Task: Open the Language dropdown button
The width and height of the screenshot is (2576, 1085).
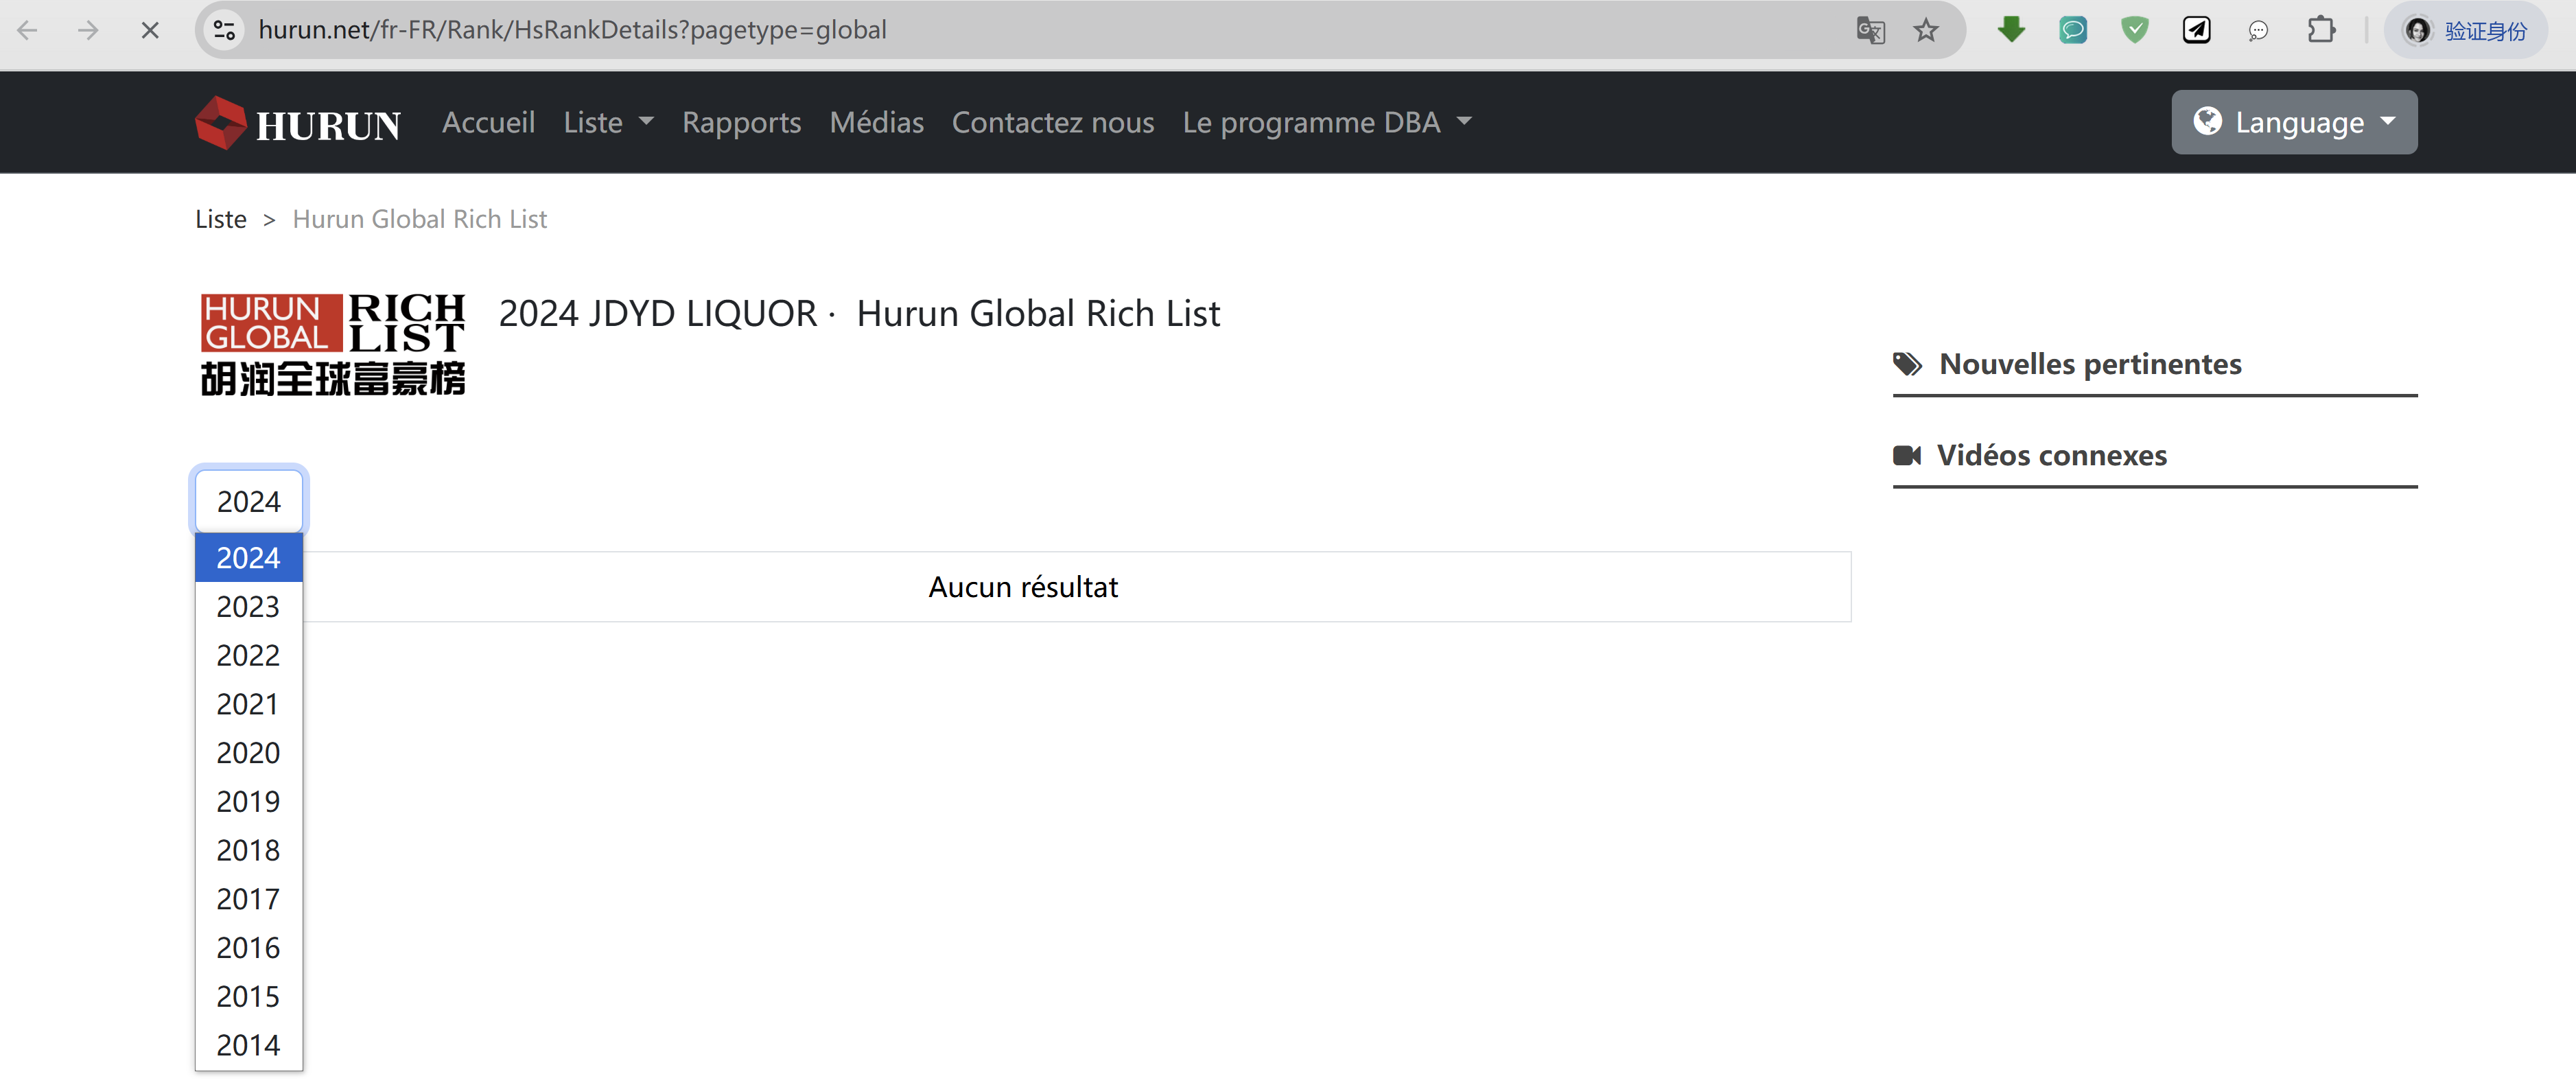Action: 2293,122
